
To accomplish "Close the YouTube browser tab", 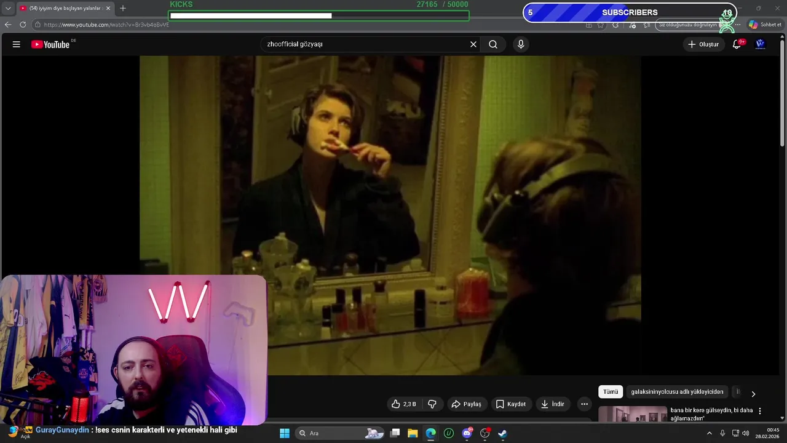I will point(108,8).
